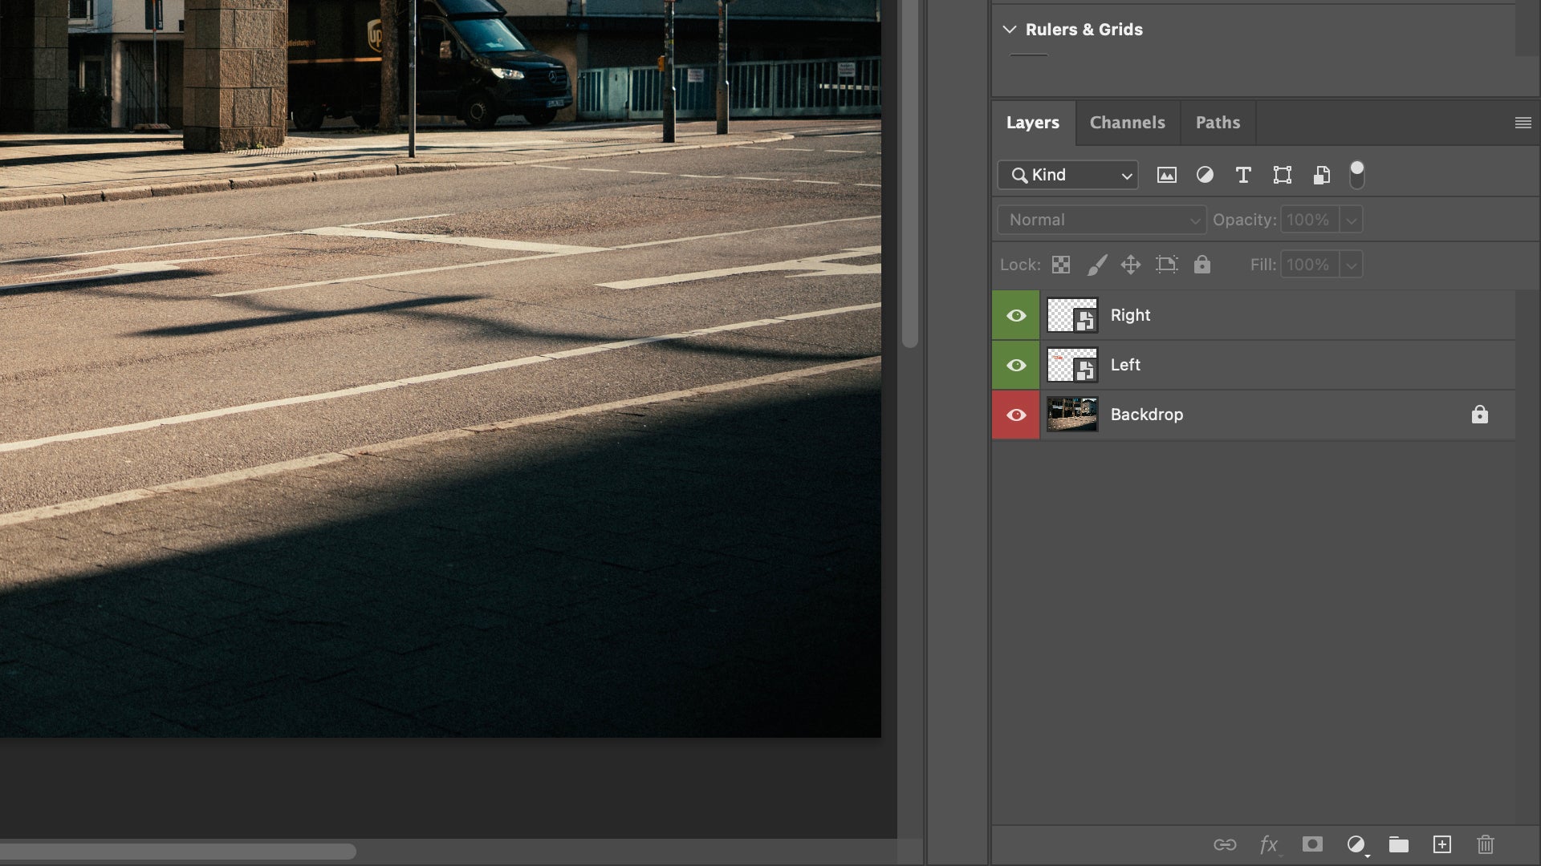Filter layers by type layers icon
1541x866 pixels.
click(1243, 175)
